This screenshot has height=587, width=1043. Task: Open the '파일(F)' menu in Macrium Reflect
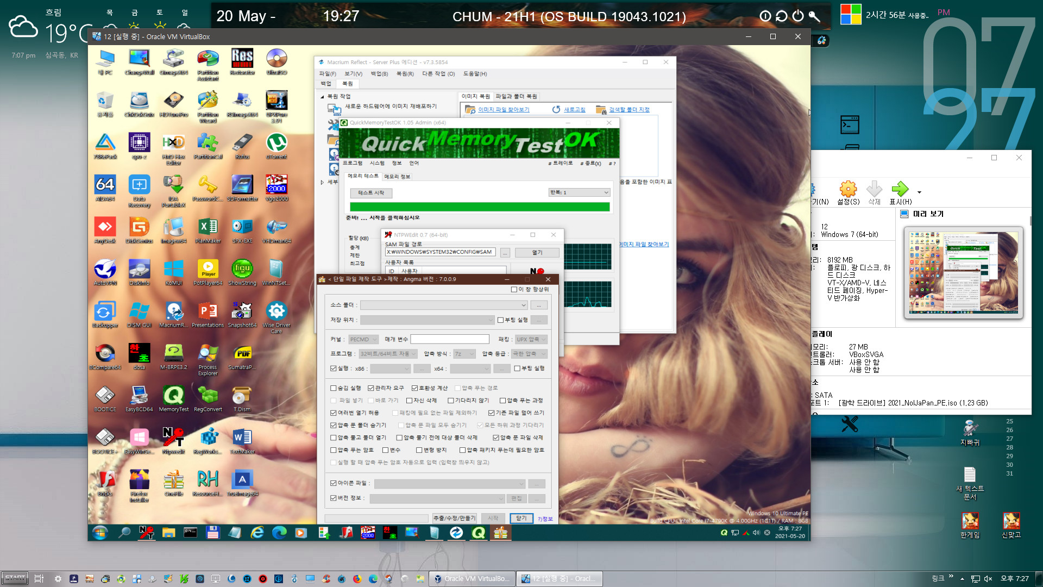pos(328,74)
